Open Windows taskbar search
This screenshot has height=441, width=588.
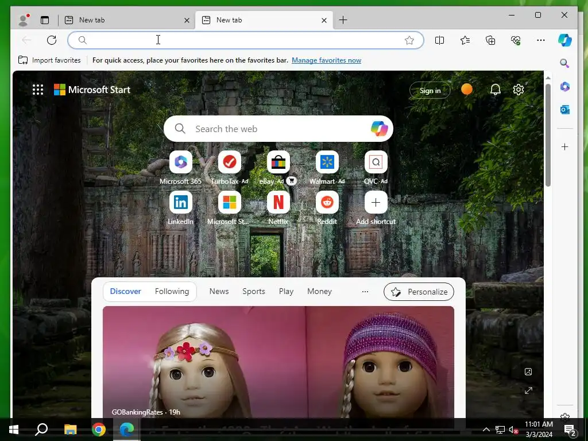tap(41, 430)
